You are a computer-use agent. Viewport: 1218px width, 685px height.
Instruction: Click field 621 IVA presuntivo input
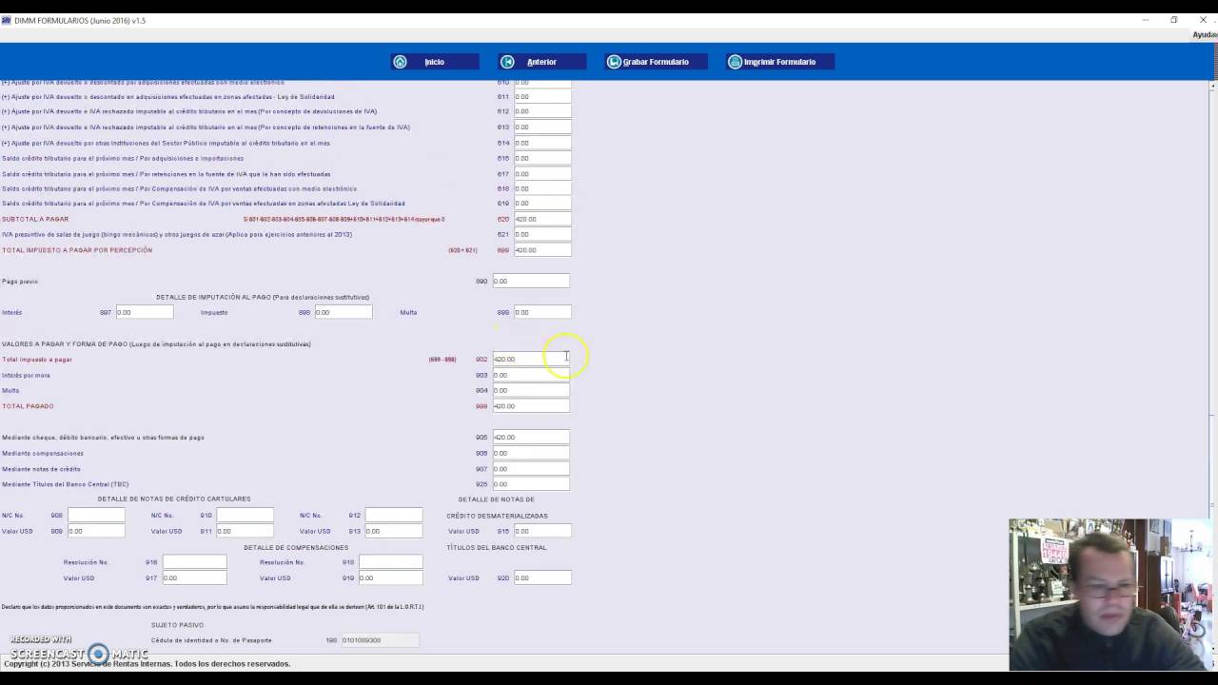542,234
